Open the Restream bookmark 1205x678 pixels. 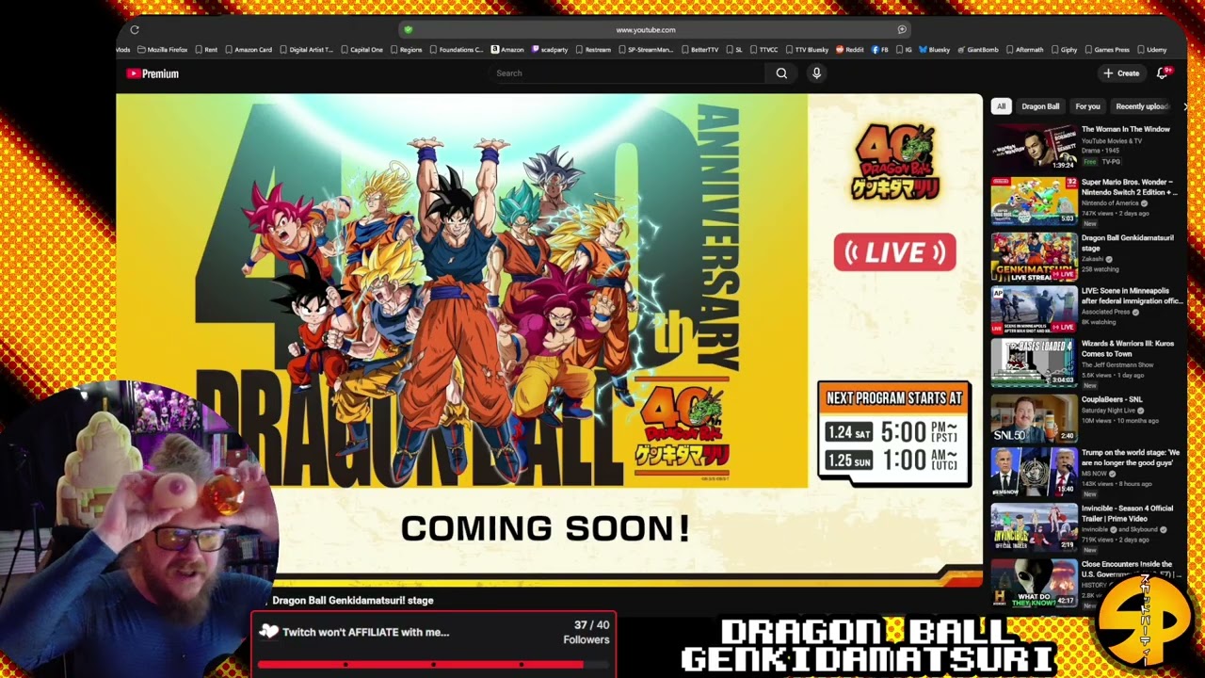point(593,50)
